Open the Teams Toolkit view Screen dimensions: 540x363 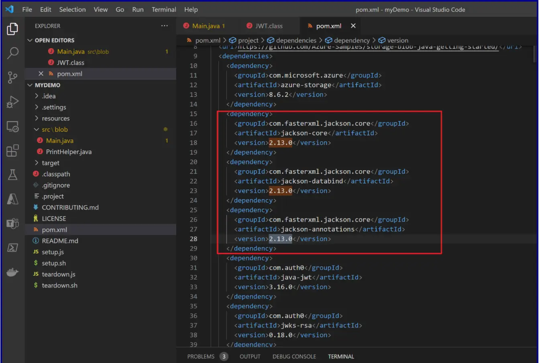(x=12, y=223)
